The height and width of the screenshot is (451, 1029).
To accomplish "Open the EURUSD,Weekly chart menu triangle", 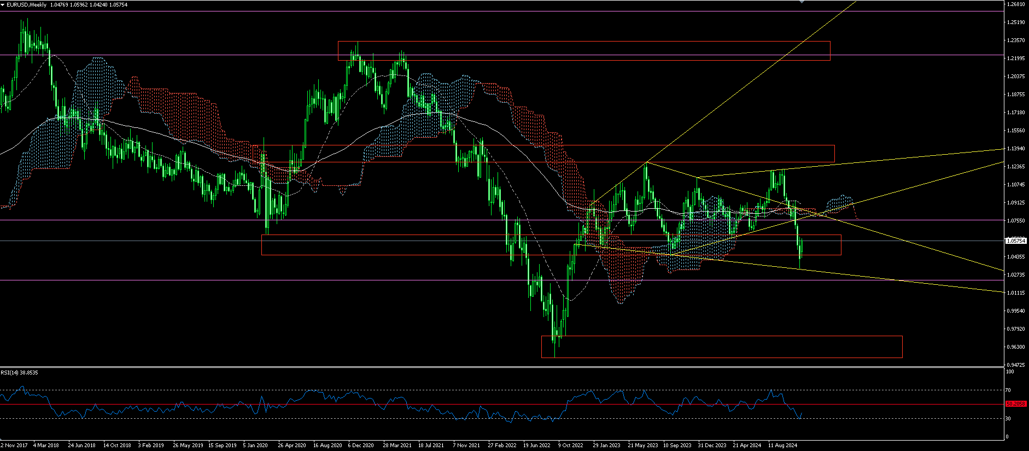I will coord(3,4).
